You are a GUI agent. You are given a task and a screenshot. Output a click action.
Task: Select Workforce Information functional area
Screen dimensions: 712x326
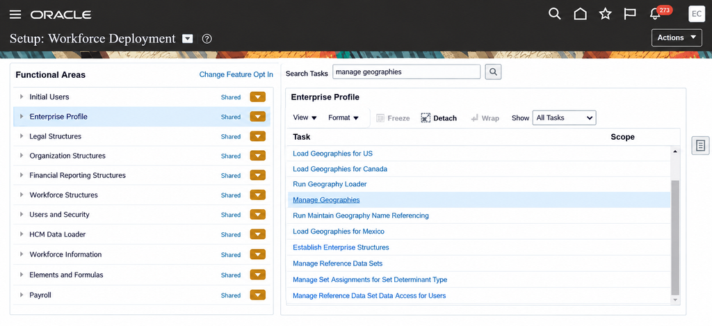point(65,254)
